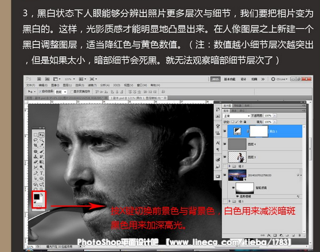This screenshot has height=252, width=320.
Task: Open the 正常 blend mode dropdown
Action: tap(236, 116)
